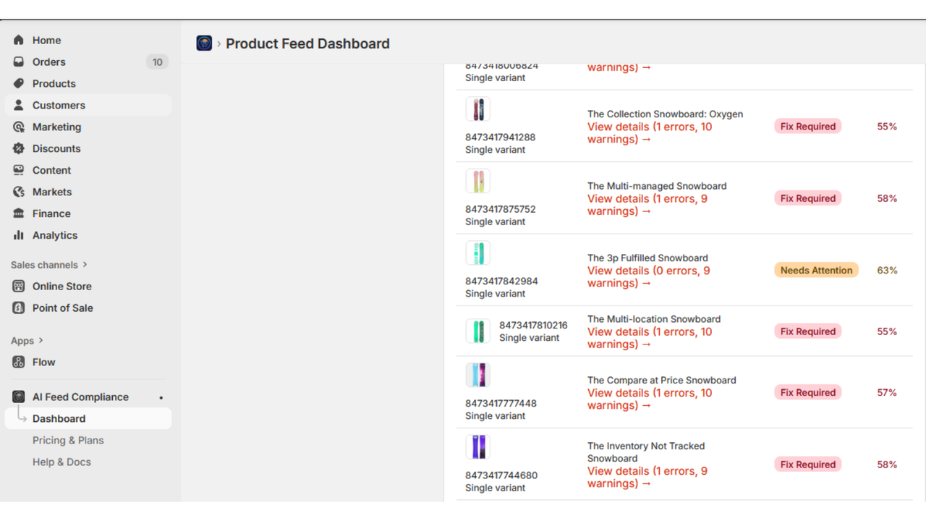The width and height of the screenshot is (926, 521).
Task: Click the AI Feed Compliance app icon
Action: (x=19, y=397)
